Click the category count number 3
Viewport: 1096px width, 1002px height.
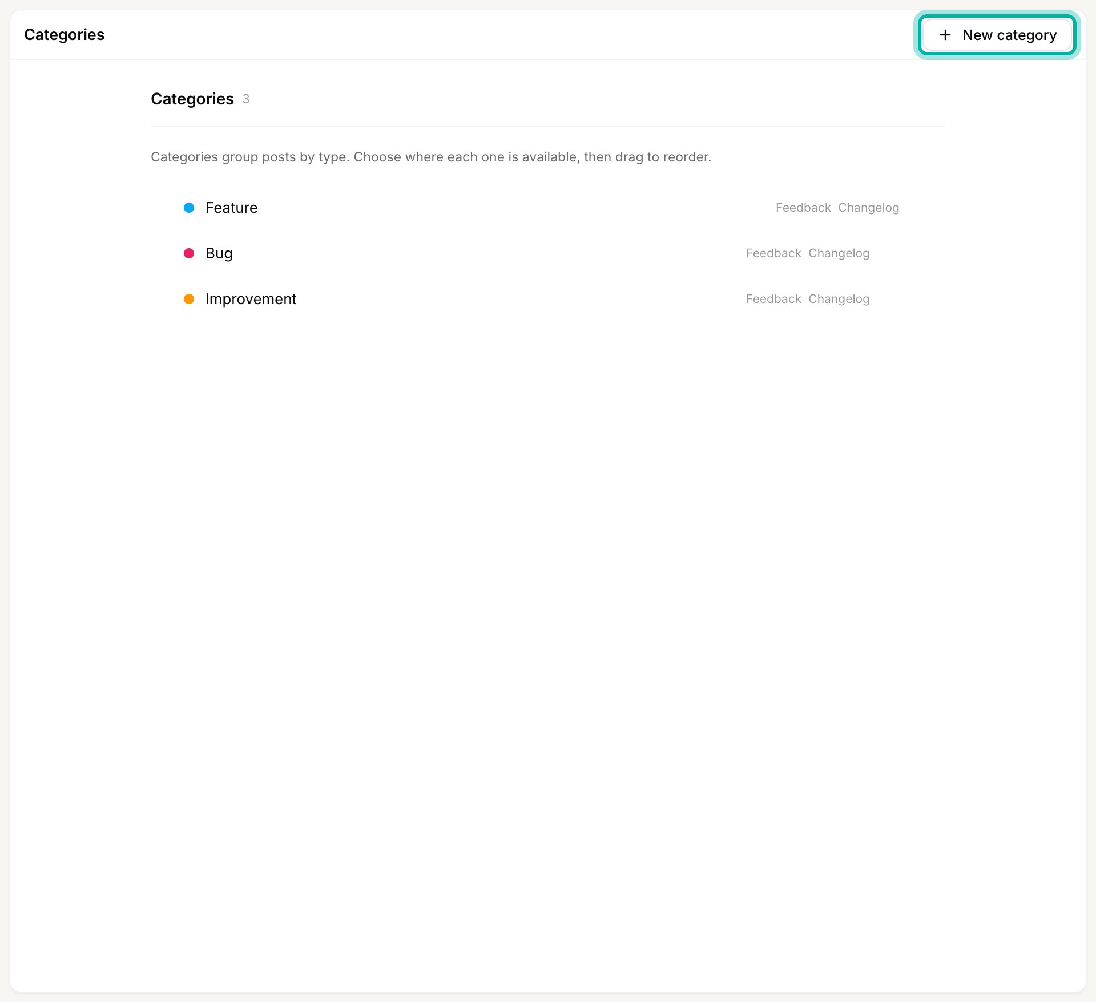coord(246,99)
